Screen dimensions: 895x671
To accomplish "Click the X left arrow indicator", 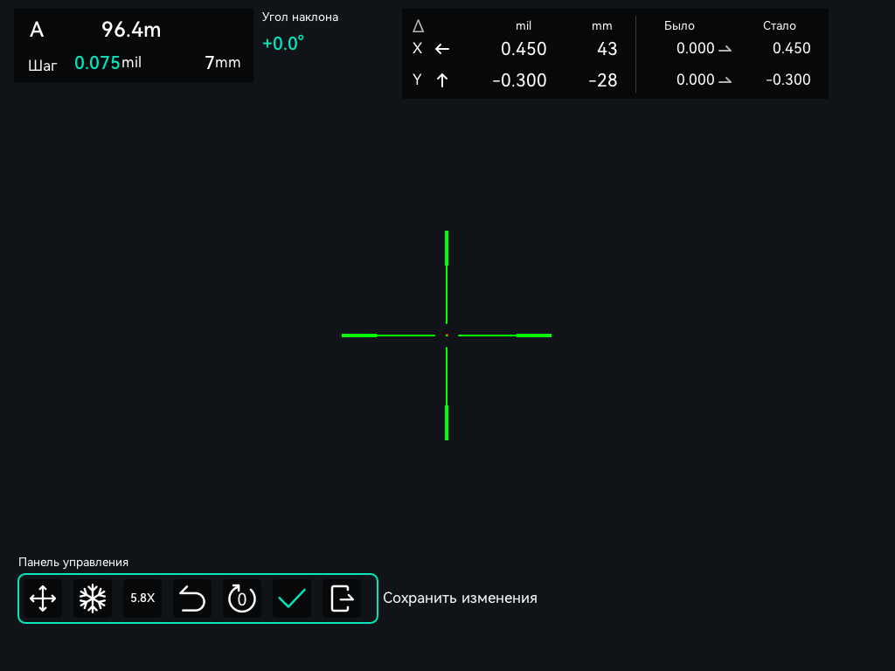I will click(442, 49).
